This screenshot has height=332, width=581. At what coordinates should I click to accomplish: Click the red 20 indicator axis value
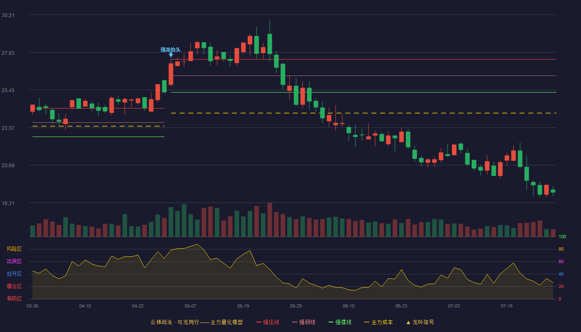[561, 286]
